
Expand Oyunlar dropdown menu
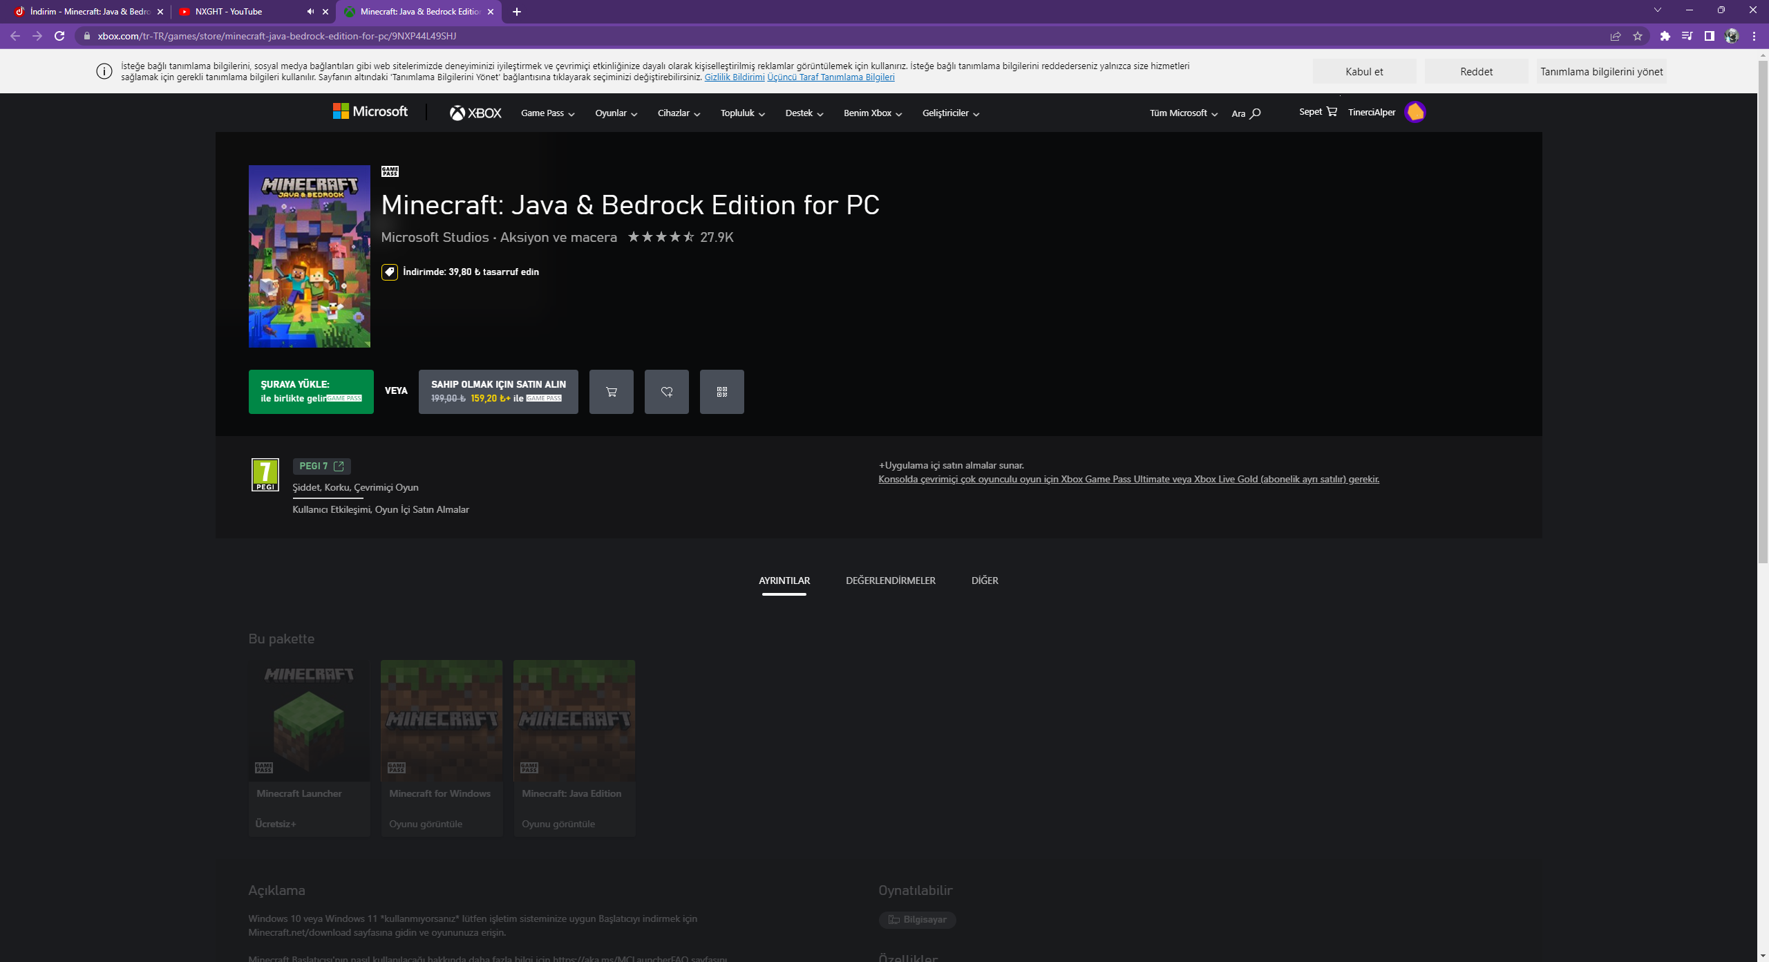pos(616,113)
